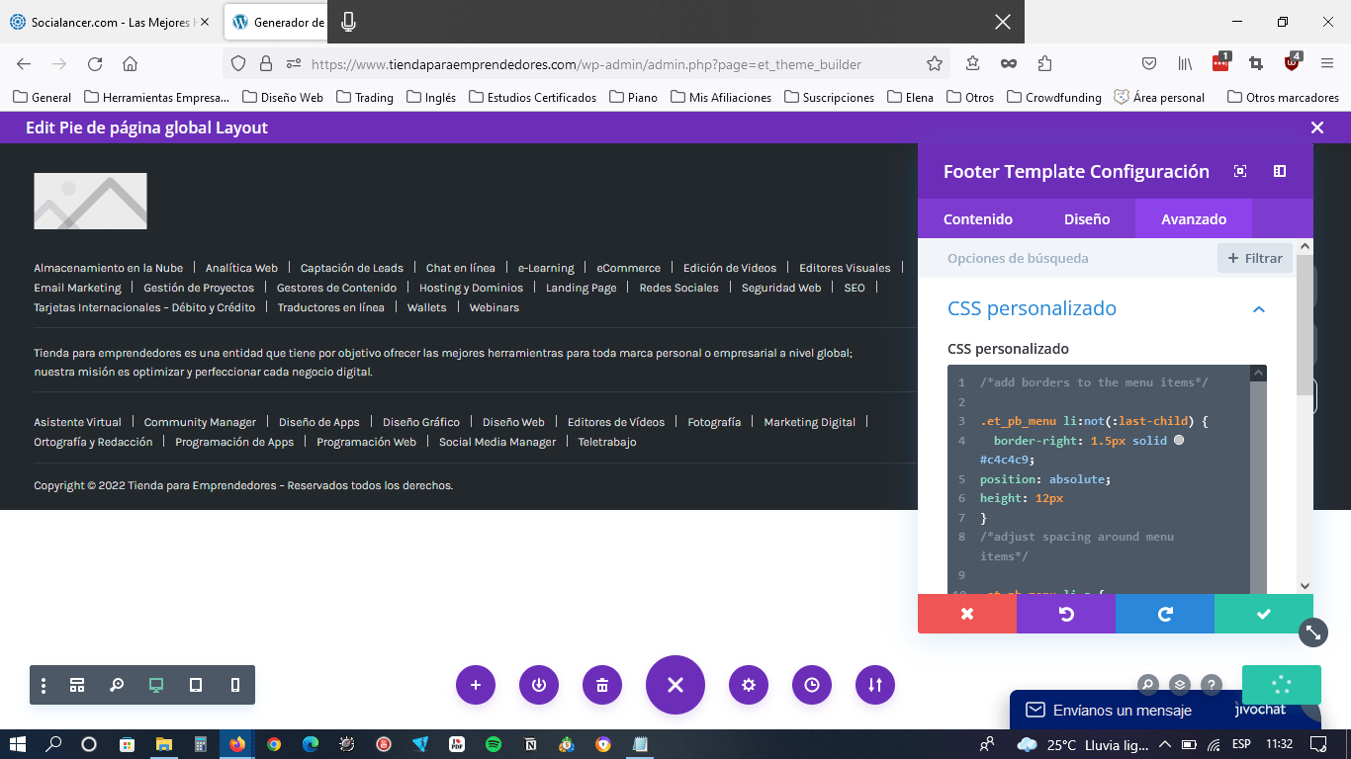Select tablet view icon
Screen dimensions: 1351x759
pos(196,685)
